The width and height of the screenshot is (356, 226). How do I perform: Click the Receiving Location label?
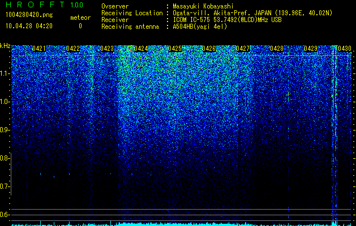(132, 13)
